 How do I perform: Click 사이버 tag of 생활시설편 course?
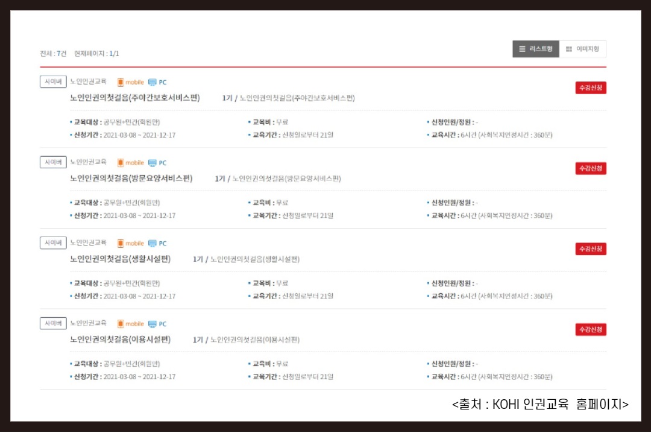point(53,242)
